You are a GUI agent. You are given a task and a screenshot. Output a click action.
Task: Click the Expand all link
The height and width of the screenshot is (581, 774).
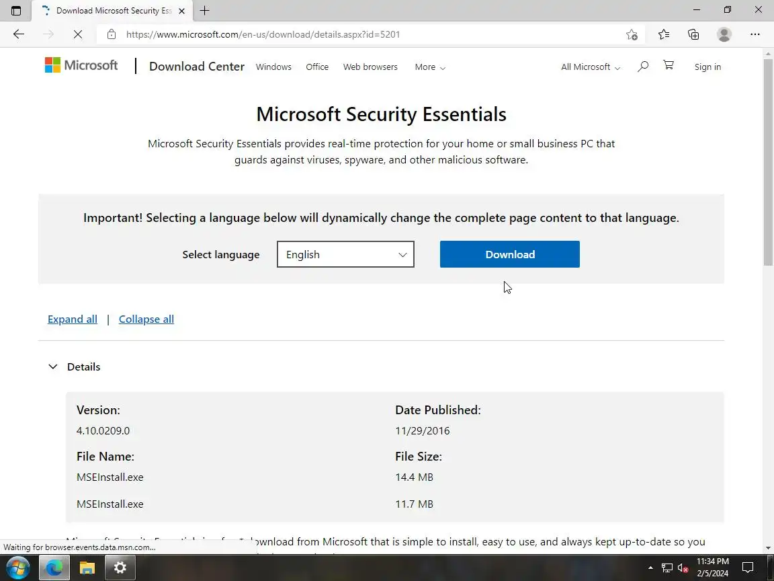click(73, 319)
